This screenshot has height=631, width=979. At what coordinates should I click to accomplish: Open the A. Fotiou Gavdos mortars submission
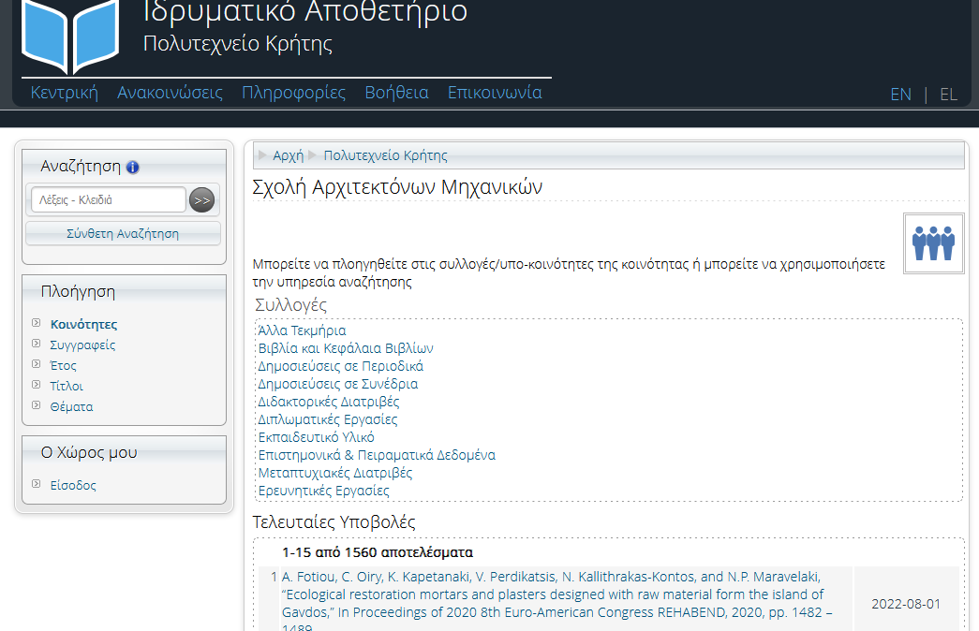coord(556,600)
